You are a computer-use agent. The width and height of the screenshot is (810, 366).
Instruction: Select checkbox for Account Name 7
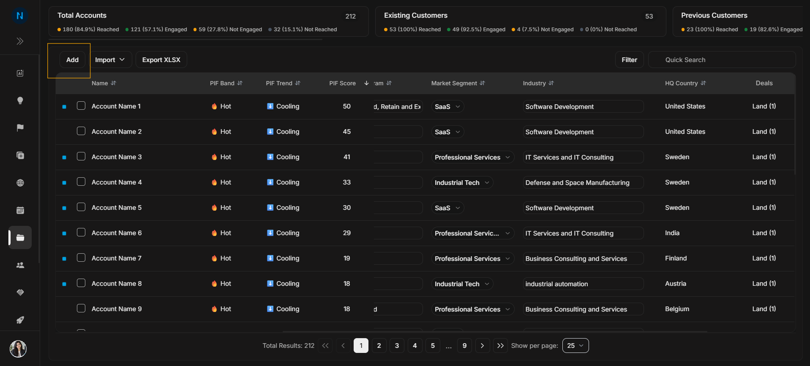tap(81, 258)
